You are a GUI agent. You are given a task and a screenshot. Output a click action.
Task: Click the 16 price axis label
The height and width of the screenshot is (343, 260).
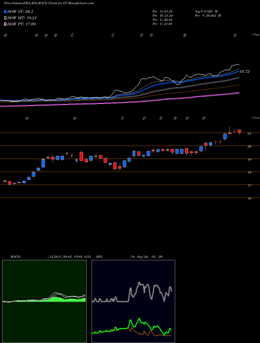(249, 199)
